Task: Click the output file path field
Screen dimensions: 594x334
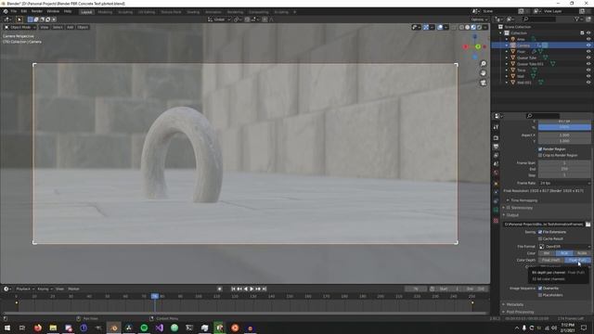Action: (544, 225)
